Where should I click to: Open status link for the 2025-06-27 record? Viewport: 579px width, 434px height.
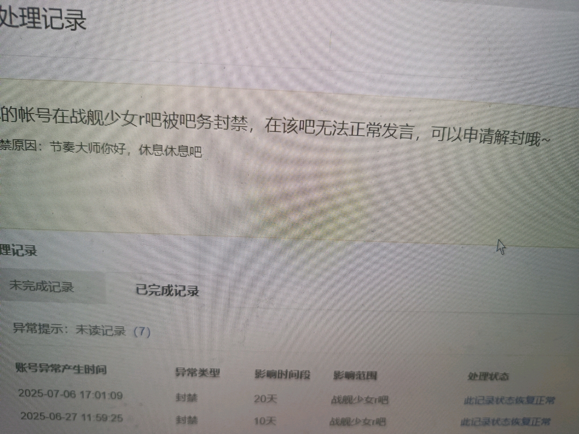pos(506,422)
